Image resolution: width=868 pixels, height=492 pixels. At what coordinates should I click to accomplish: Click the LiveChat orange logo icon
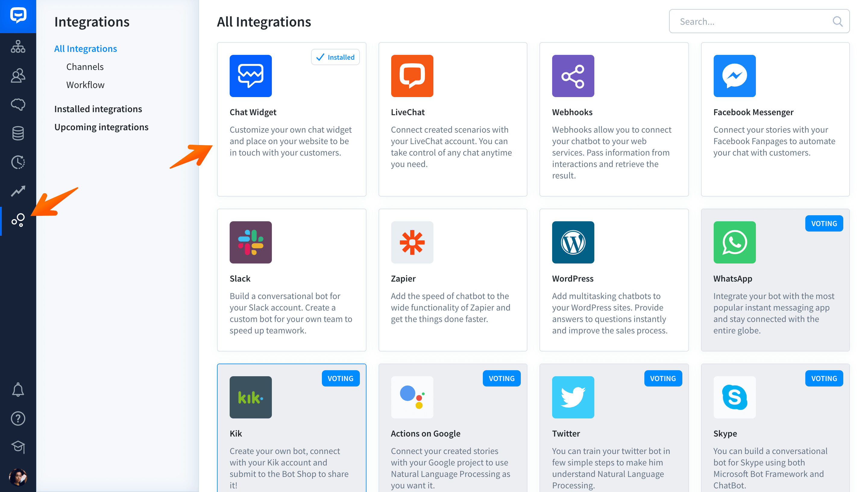point(412,76)
